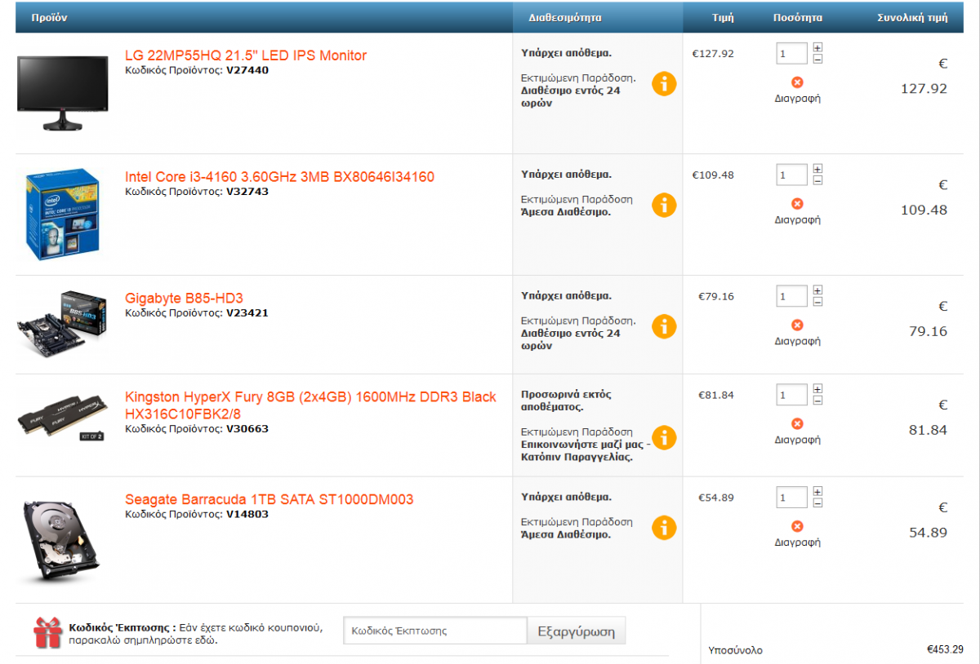This screenshot has width=980, height=664.
Task: Focus quantity field for LG monitor
Action: (791, 54)
